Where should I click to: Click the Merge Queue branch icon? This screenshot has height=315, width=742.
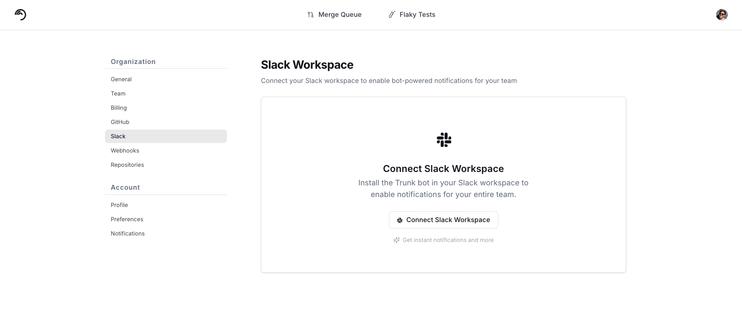point(310,15)
